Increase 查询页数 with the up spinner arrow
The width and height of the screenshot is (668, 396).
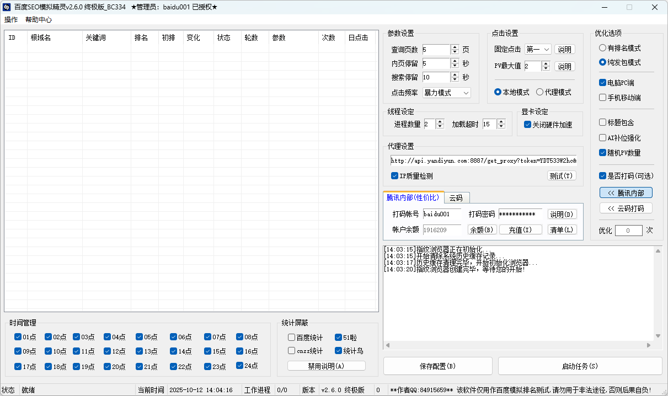[x=455, y=47]
